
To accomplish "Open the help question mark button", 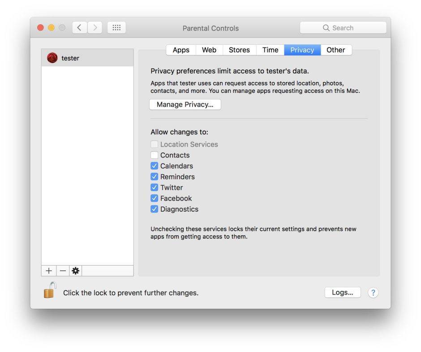I will coord(373,293).
